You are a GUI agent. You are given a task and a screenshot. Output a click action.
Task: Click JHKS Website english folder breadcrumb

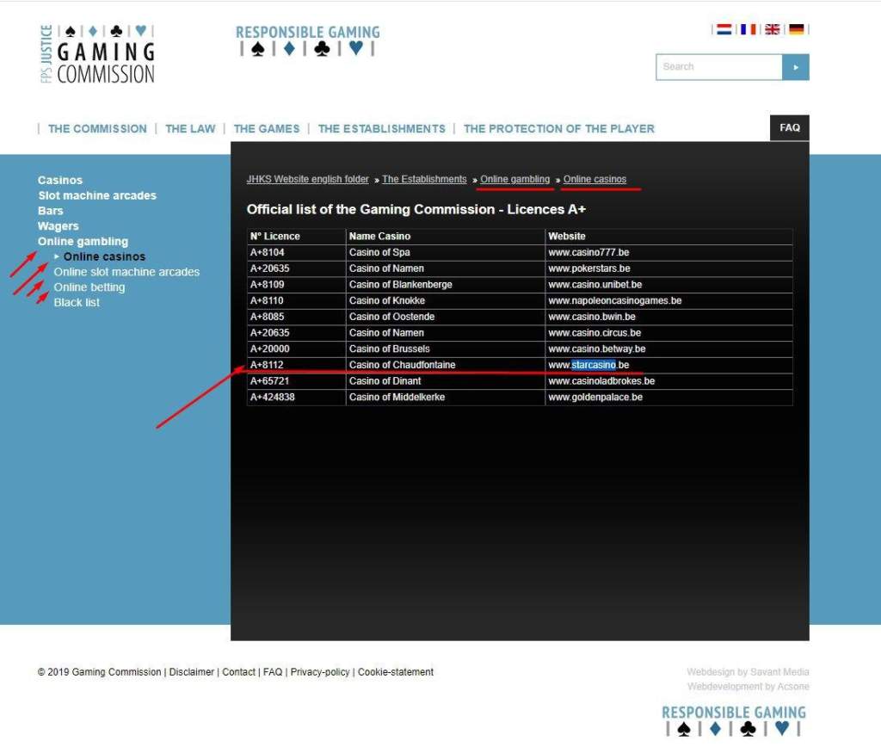pos(307,179)
